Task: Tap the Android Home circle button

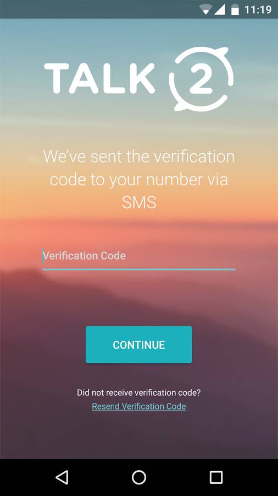Action: pyautogui.click(x=139, y=477)
